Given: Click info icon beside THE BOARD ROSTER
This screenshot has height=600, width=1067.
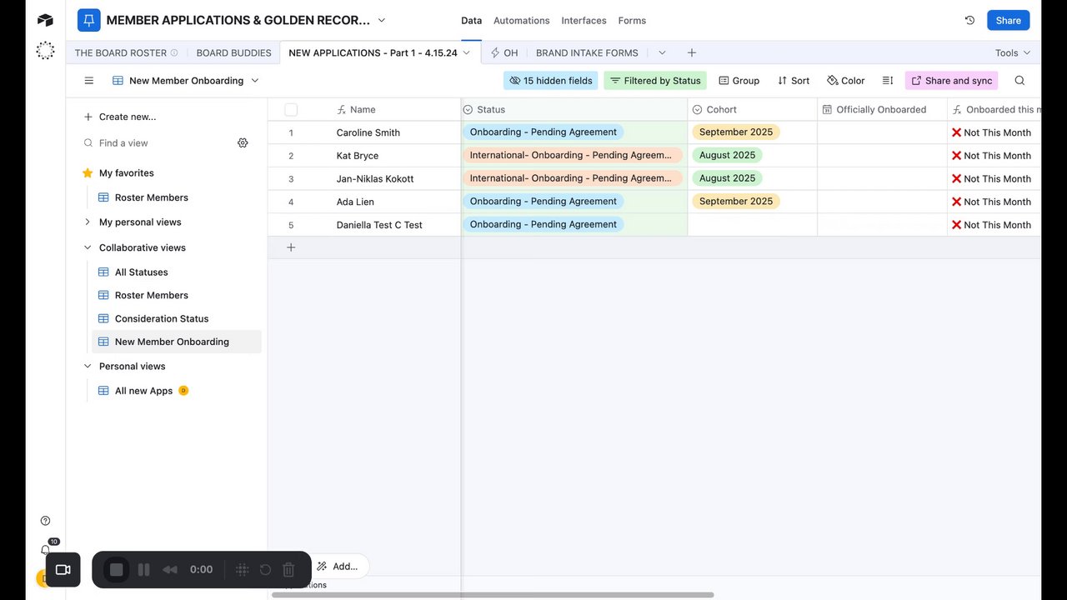Looking at the screenshot, I should [x=174, y=52].
